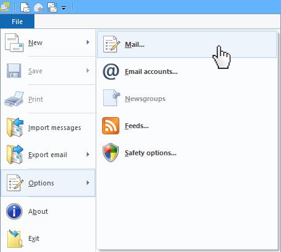Click the Export email folder icon
The height and width of the screenshot is (252, 281).
(x=15, y=155)
